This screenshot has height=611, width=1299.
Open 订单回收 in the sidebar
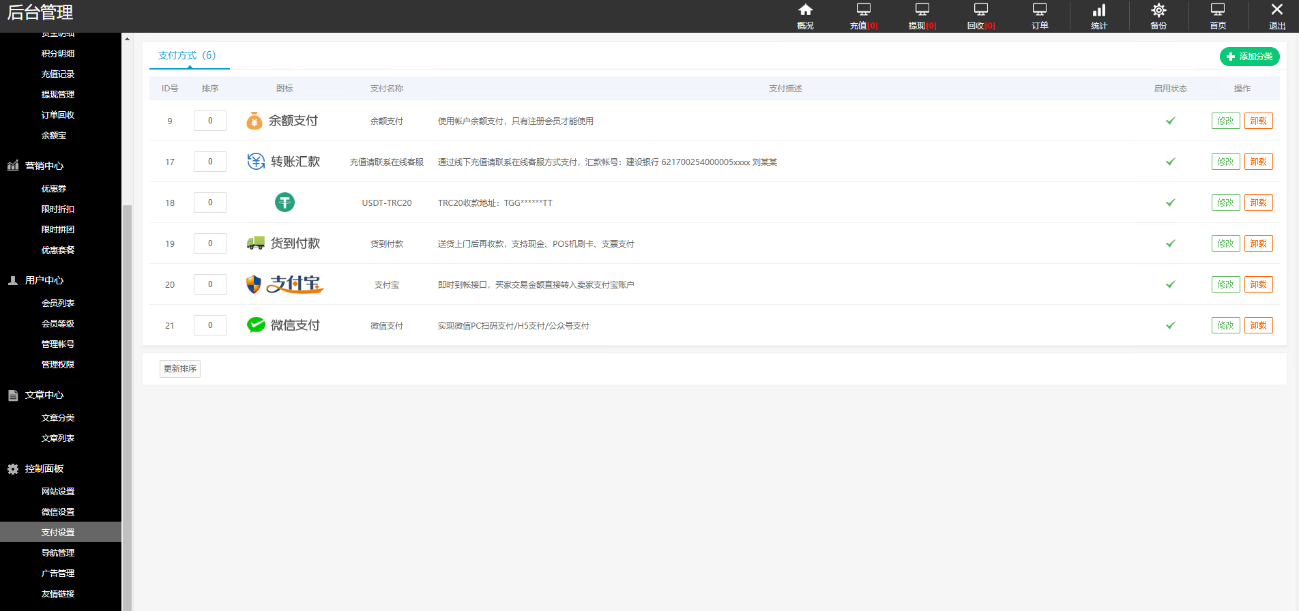(58, 115)
